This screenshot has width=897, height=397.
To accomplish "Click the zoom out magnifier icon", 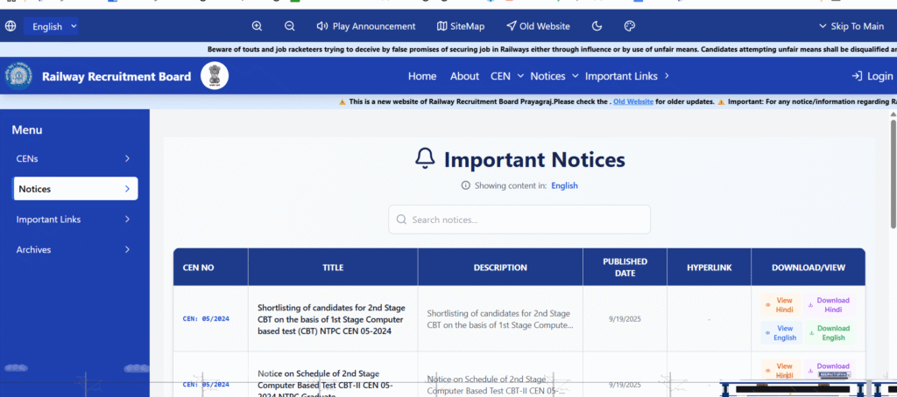I will (290, 26).
